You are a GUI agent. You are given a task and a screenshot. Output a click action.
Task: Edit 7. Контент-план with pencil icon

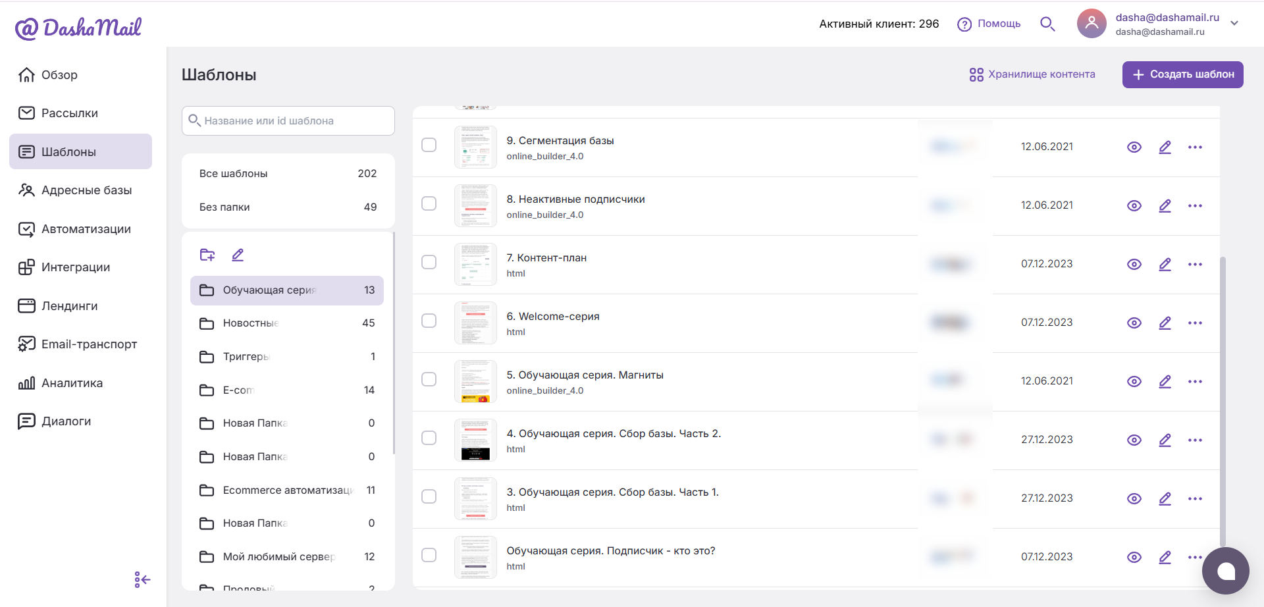(x=1165, y=265)
